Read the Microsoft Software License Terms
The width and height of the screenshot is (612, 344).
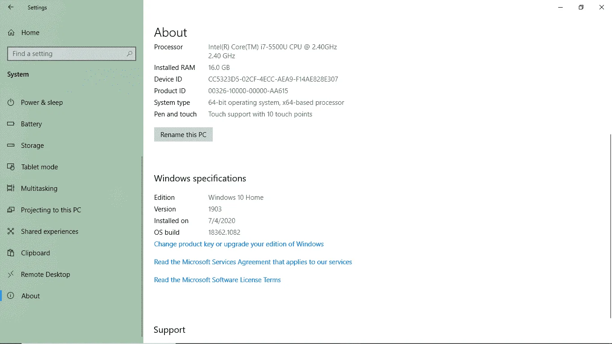[217, 280]
